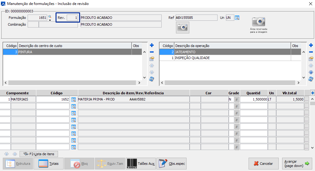Screen dimensions: 315x171
Task: Move cost center down arrow icon
Action: coord(152,72)
